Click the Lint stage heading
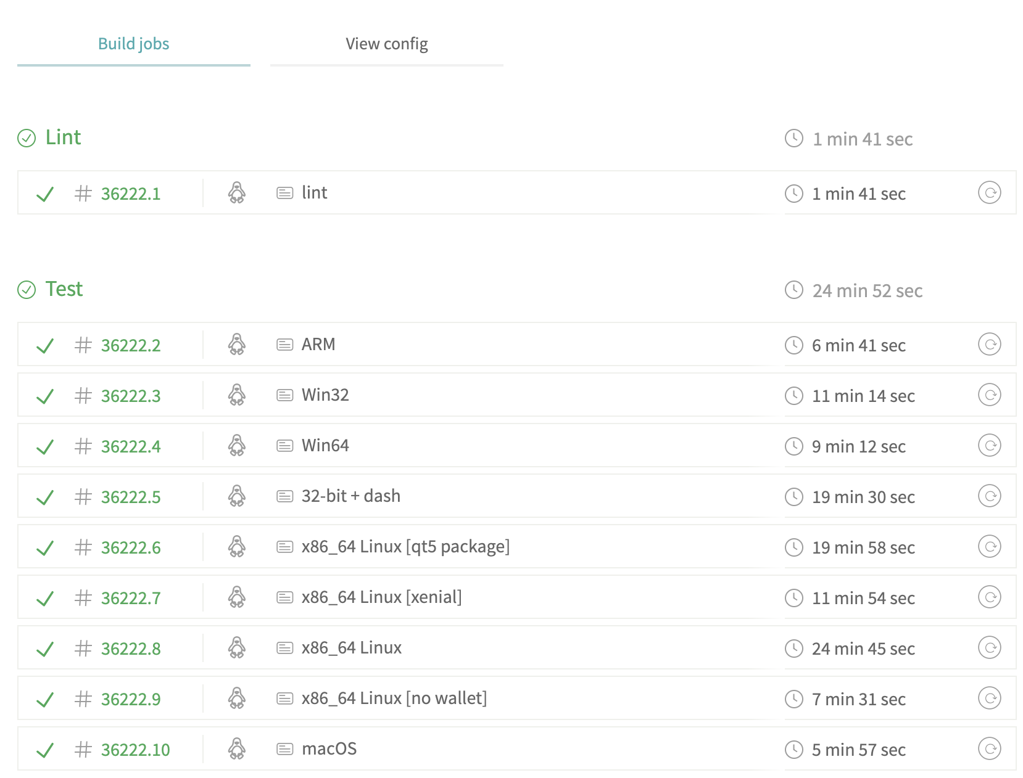The height and width of the screenshot is (778, 1023). pos(63,137)
